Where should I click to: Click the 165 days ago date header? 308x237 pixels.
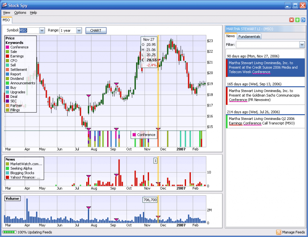(254, 84)
